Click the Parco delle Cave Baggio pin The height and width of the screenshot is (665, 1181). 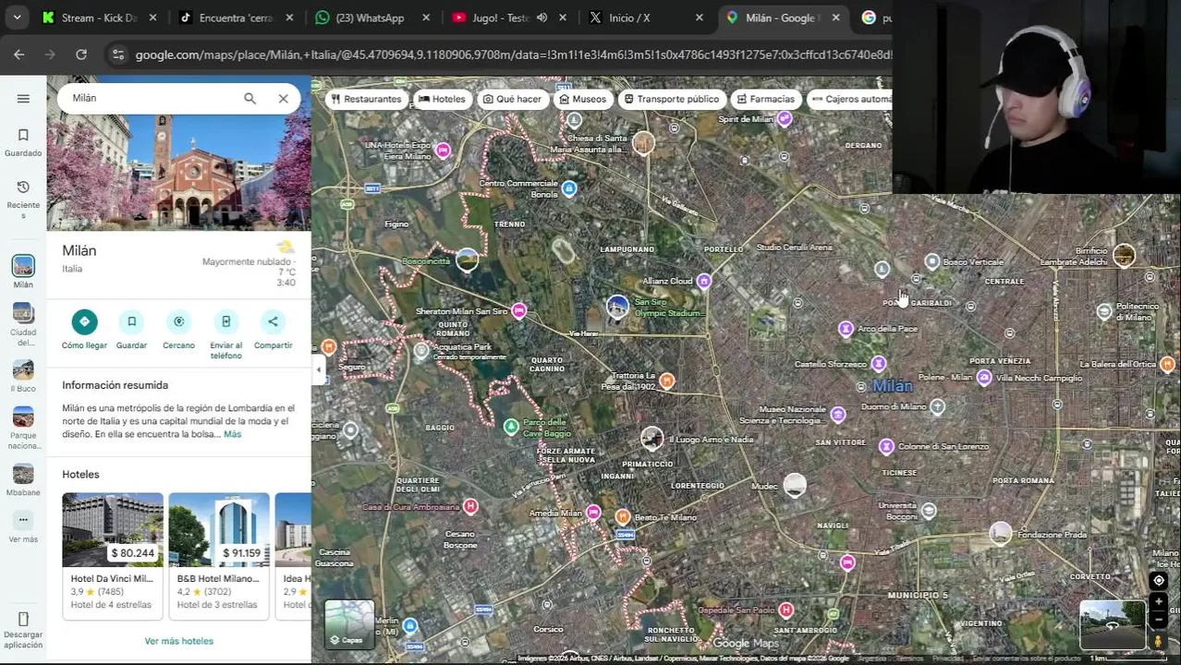coord(511,426)
